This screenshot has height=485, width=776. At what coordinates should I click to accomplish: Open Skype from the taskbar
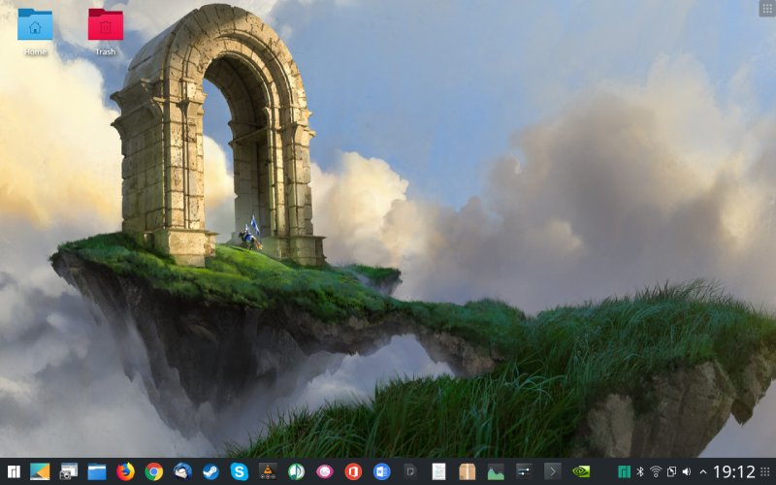[239, 471]
